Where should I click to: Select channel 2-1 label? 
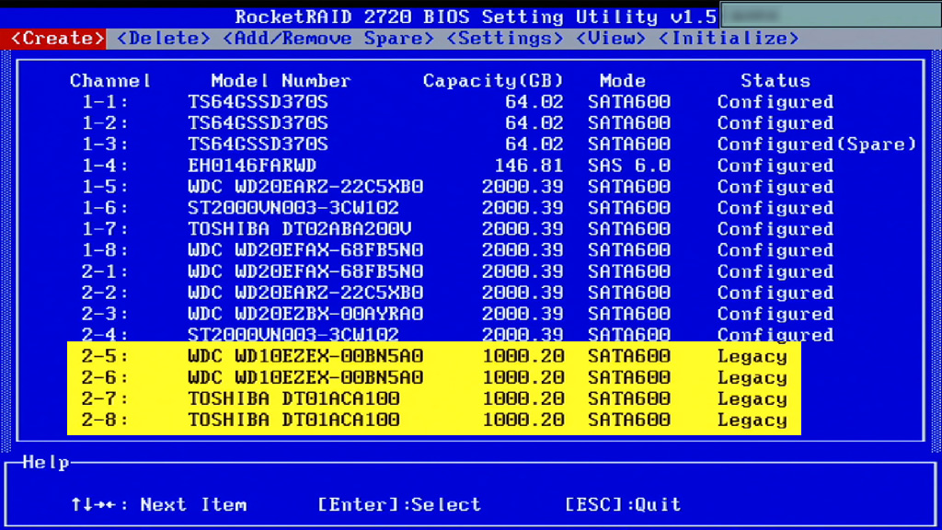click(105, 271)
